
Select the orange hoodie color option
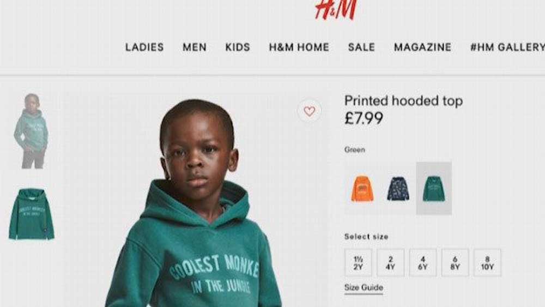point(362,189)
